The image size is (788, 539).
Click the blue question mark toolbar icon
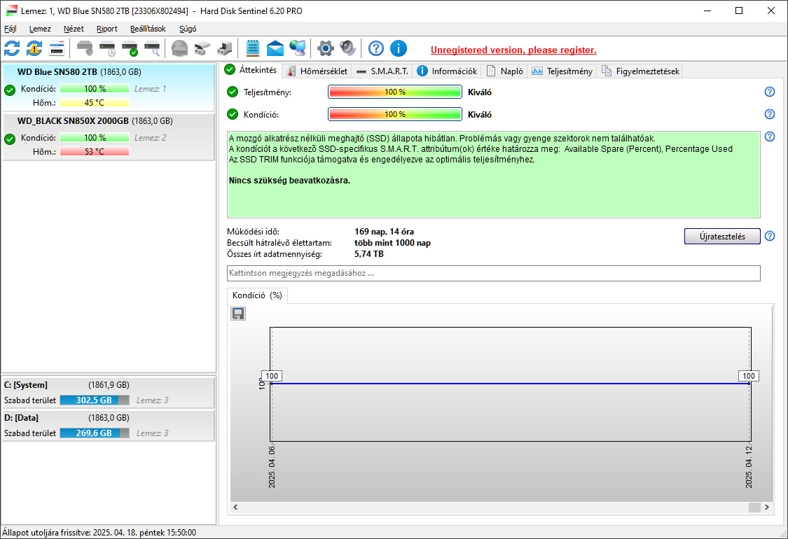376,49
